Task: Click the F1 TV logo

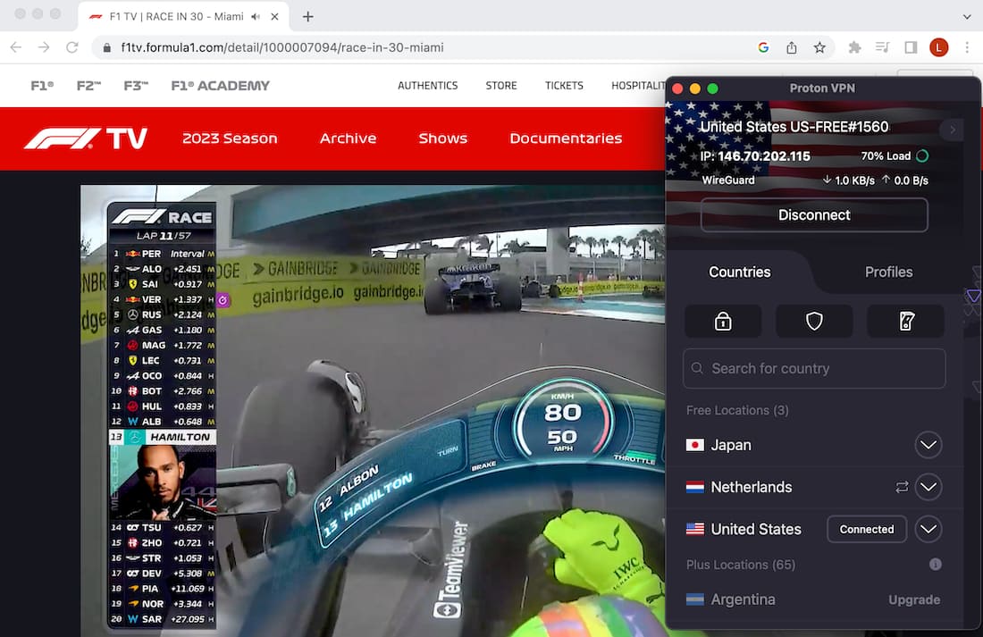Action: coord(86,138)
